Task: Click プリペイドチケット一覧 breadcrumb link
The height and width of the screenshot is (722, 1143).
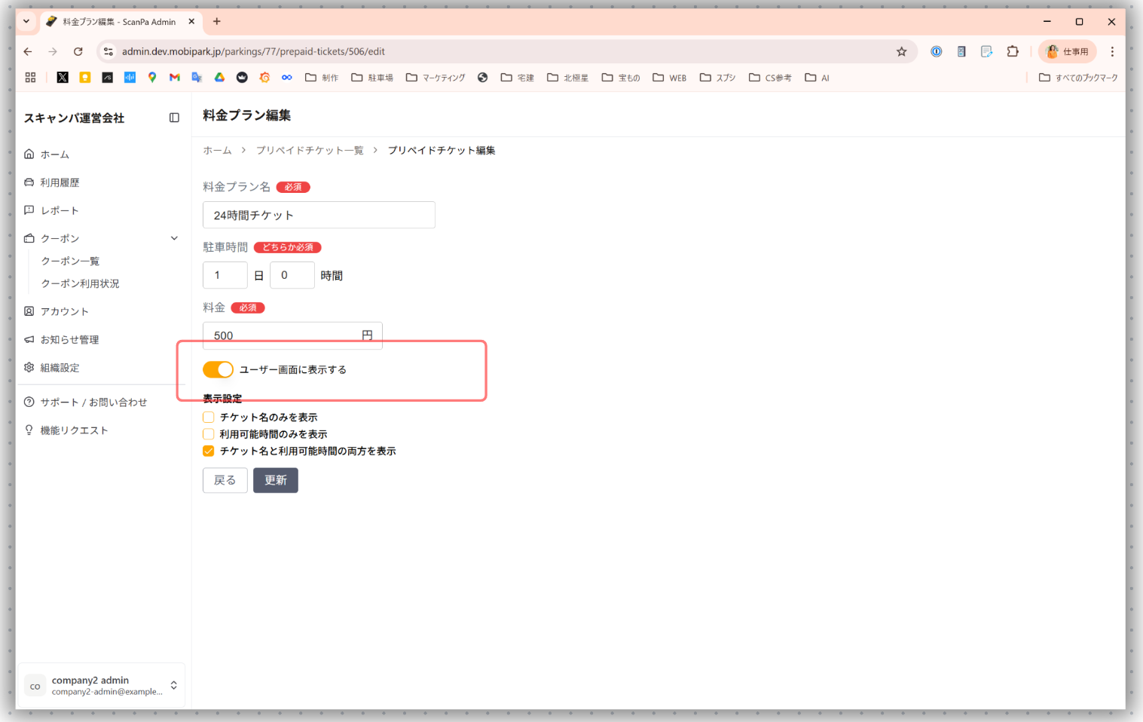Action: (x=310, y=151)
